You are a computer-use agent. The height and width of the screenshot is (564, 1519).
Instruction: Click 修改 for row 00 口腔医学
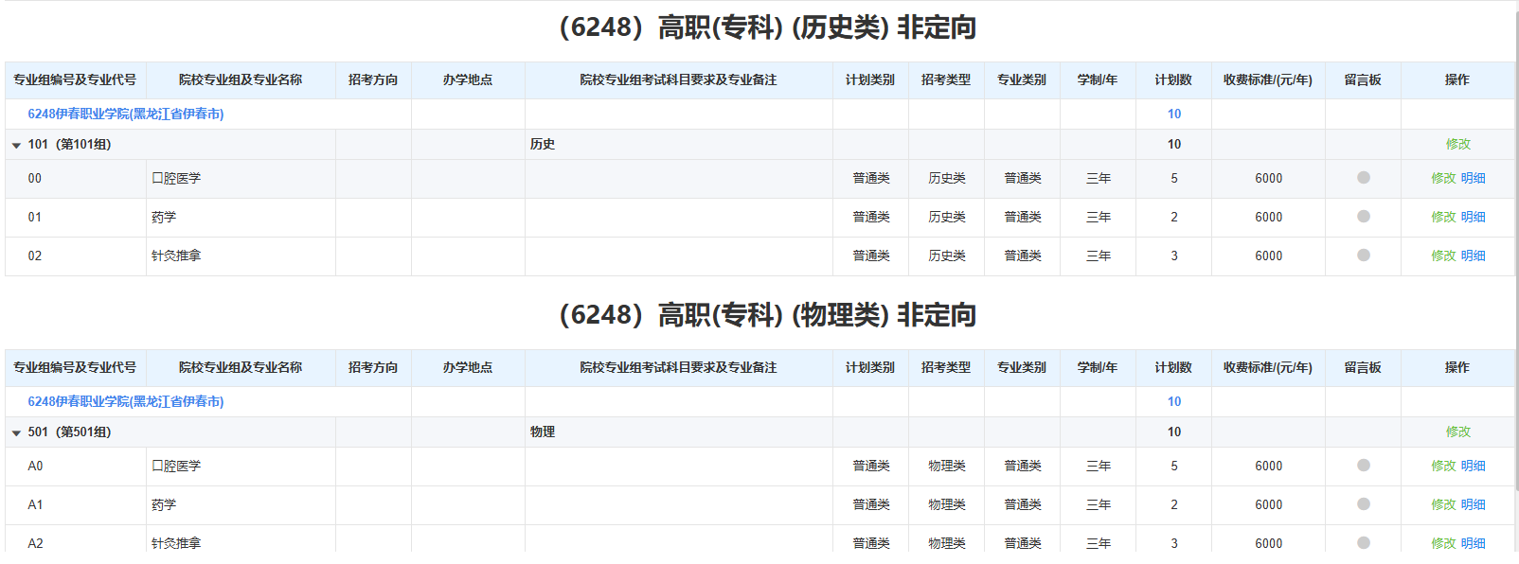point(1443,178)
